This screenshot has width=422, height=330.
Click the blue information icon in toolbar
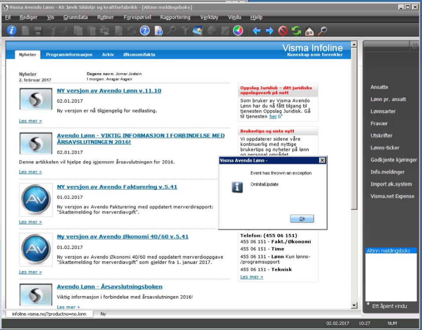11,30
